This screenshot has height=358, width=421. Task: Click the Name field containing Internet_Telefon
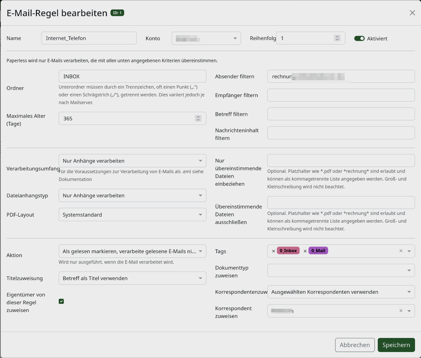coord(89,38)
